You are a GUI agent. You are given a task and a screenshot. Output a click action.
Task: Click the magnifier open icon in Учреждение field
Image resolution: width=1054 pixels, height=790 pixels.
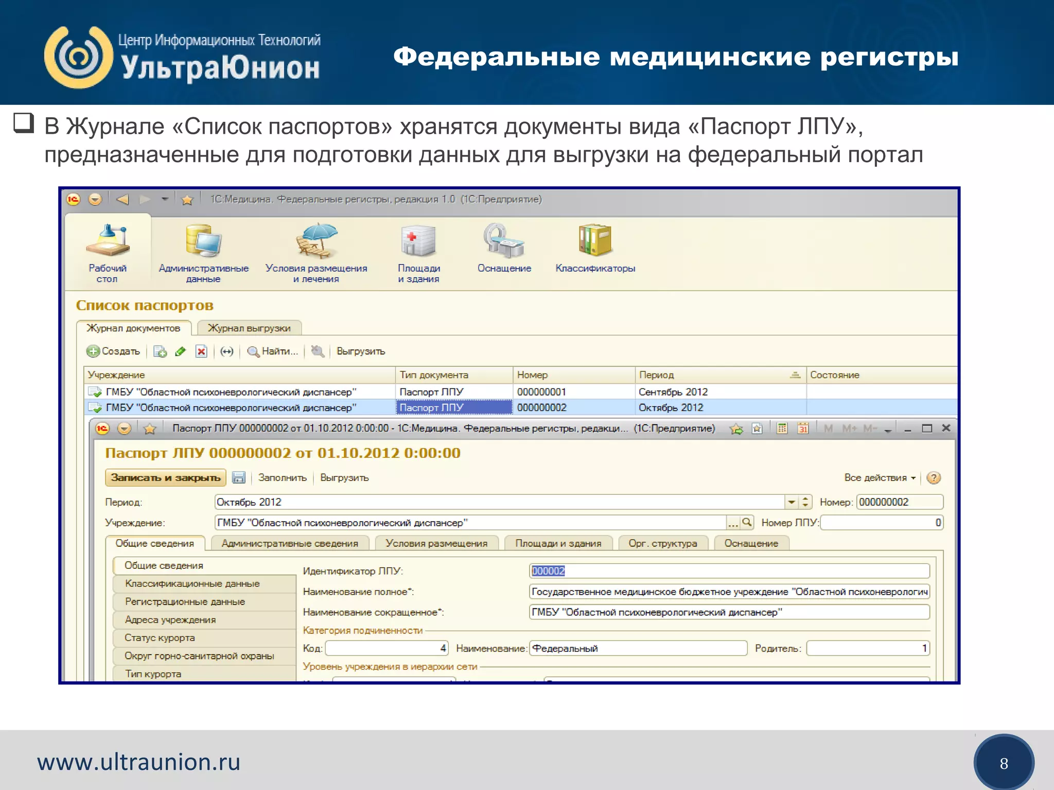point(747,523)
